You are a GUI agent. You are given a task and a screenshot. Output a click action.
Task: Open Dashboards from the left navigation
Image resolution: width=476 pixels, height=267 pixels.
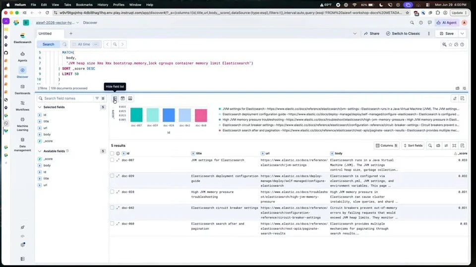pos(22,90)
